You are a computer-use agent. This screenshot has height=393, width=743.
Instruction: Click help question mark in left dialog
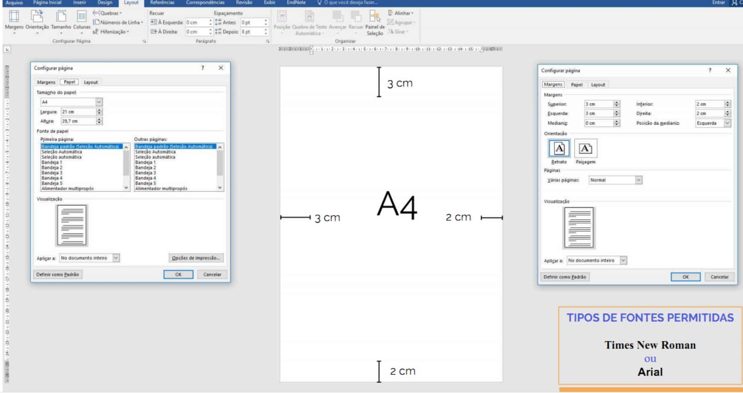[x=202, y=68]
